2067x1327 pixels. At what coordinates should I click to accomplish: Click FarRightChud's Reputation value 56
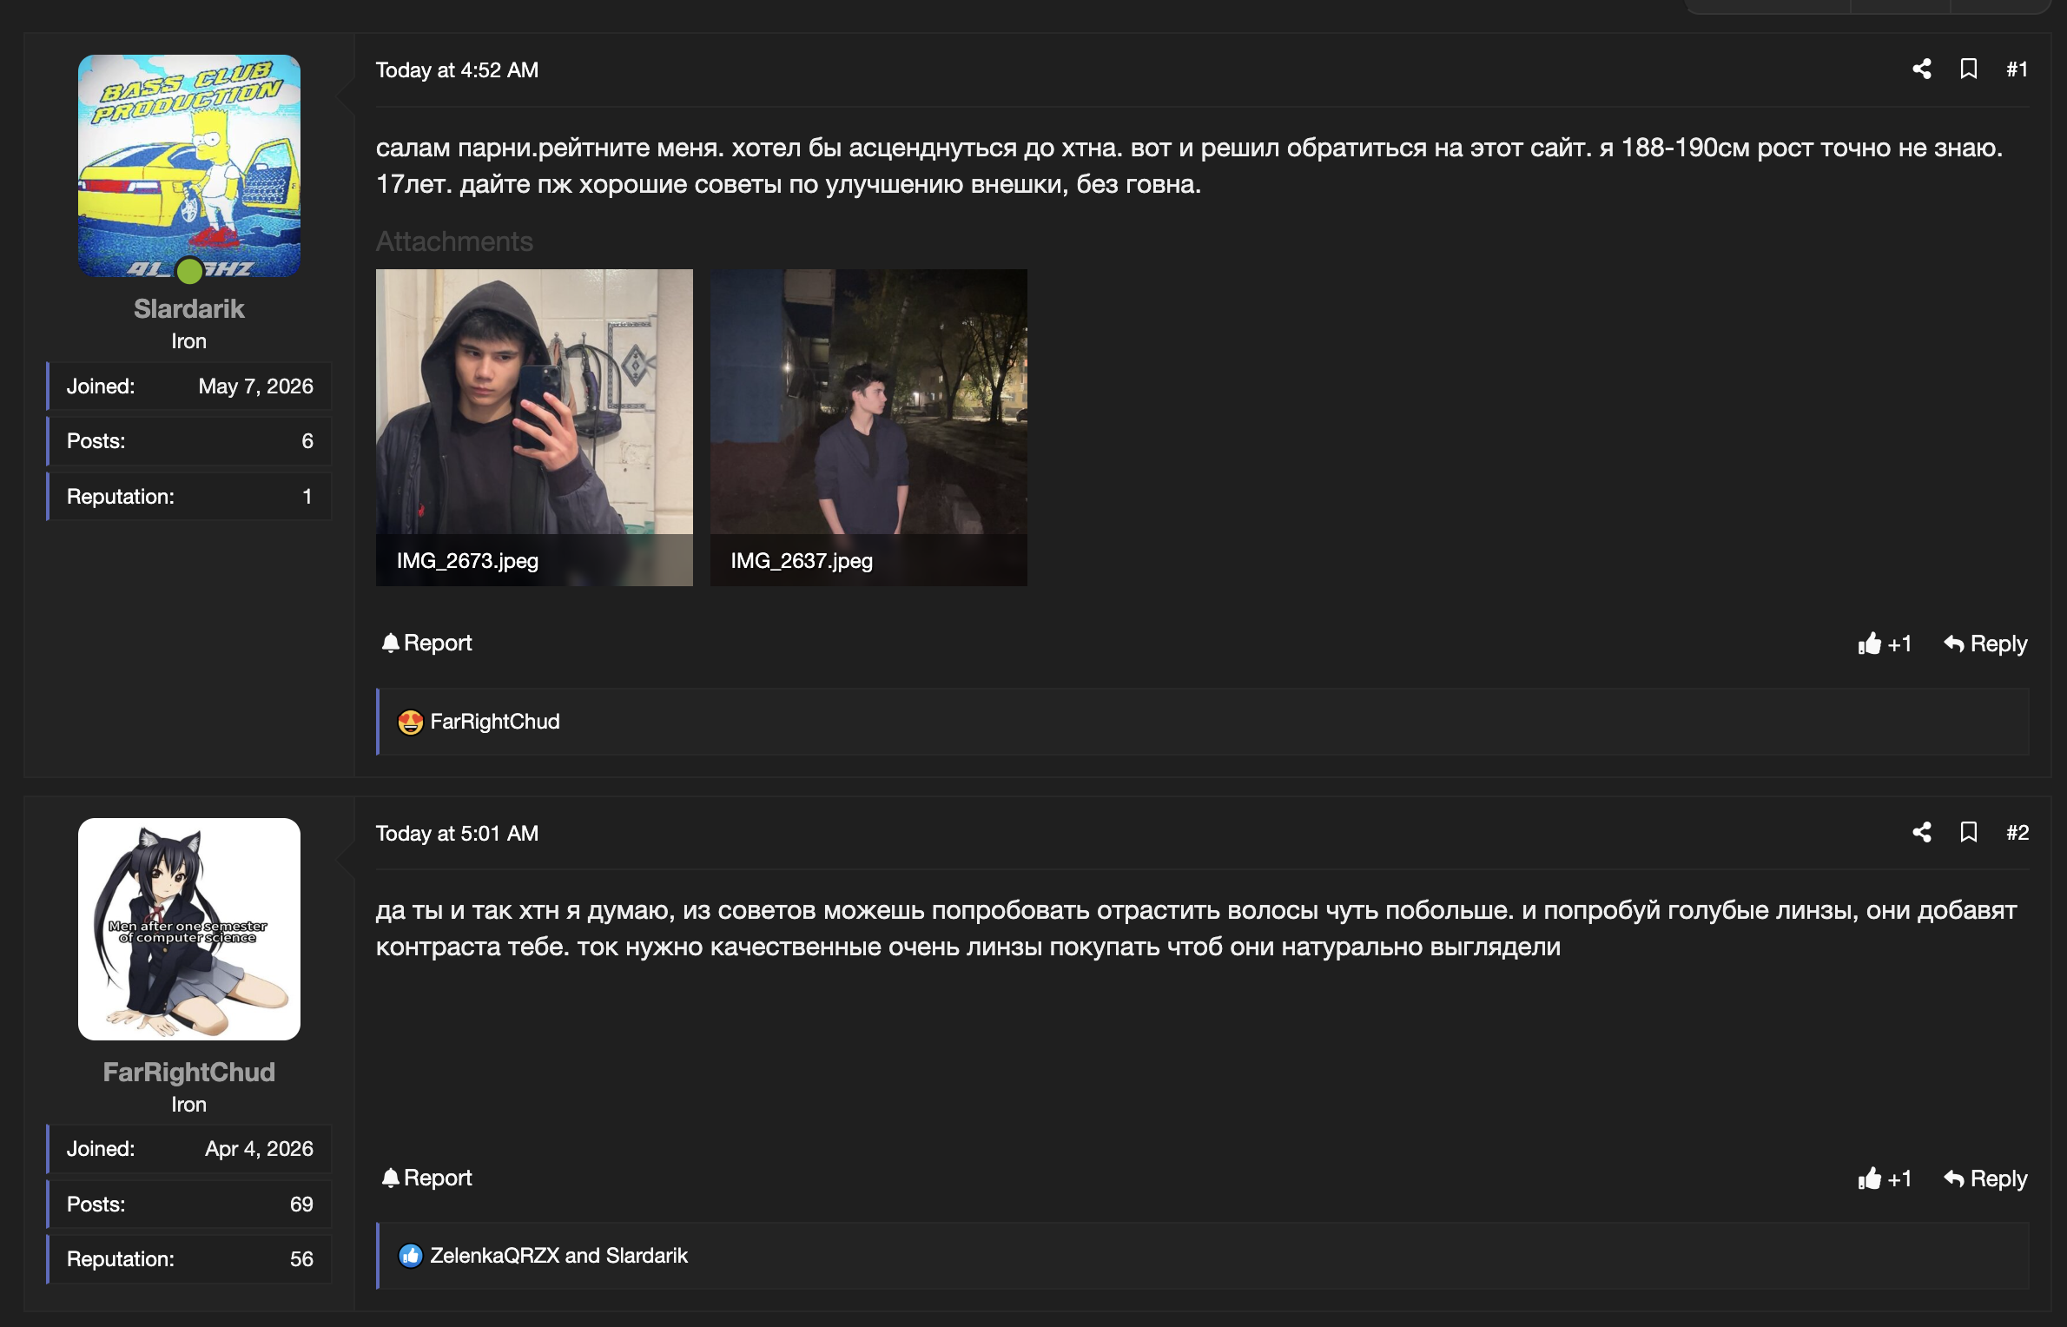coord(301,1259)
